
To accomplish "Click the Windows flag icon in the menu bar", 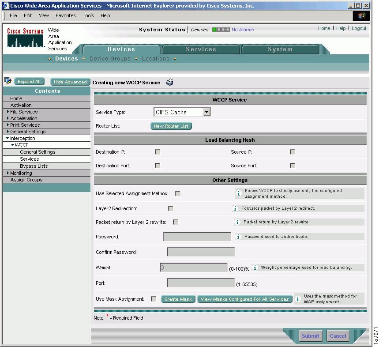I will (361, 16).
